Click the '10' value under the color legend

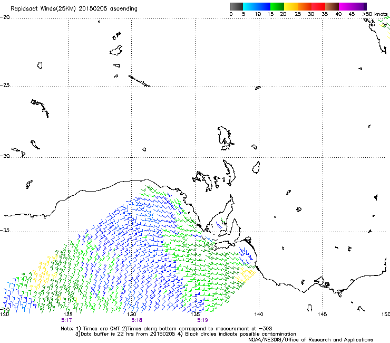(258, 14)
